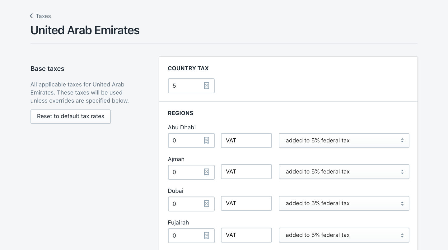Click the percent icon in Abu Dhabi's rate field

pos(206,141)
